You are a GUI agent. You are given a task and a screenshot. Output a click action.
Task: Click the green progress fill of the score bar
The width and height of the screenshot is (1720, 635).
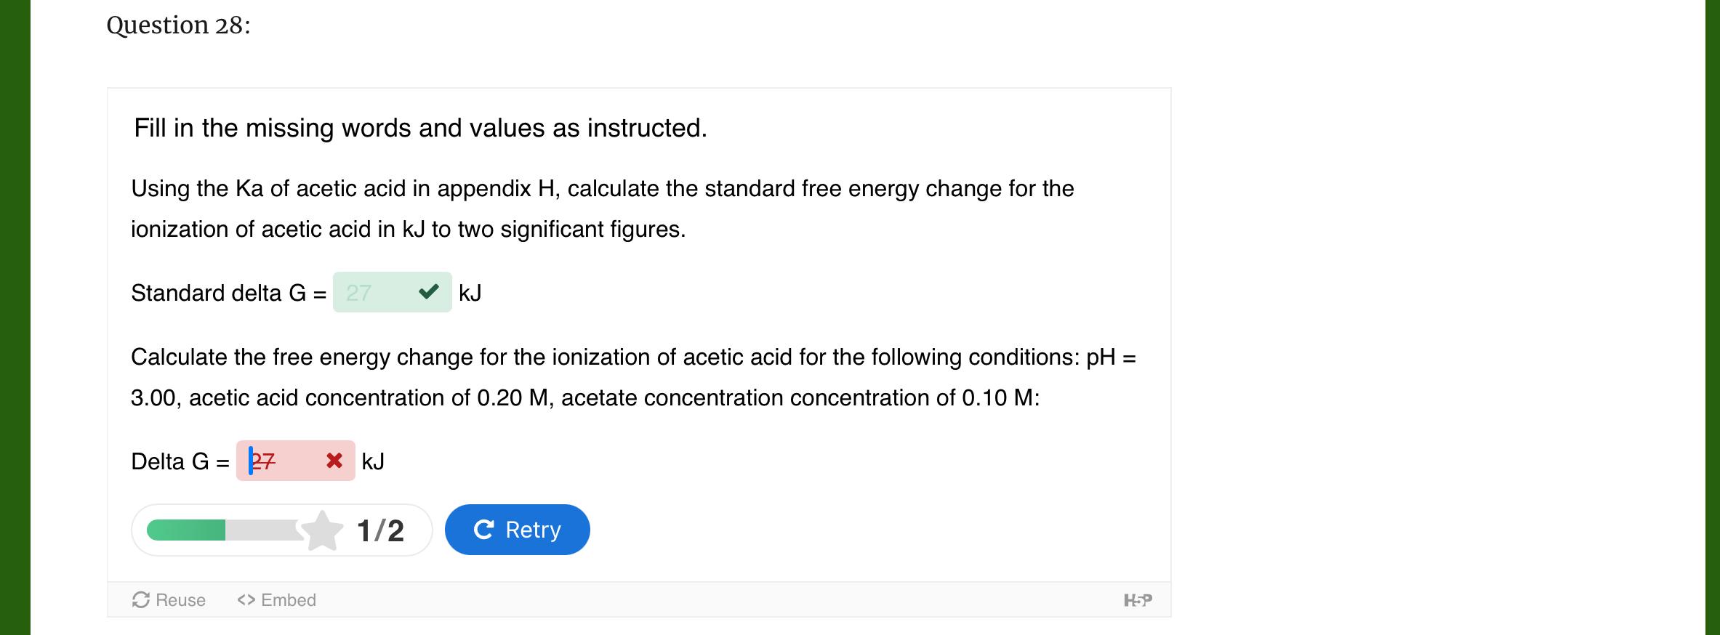[x=186, y=529]
